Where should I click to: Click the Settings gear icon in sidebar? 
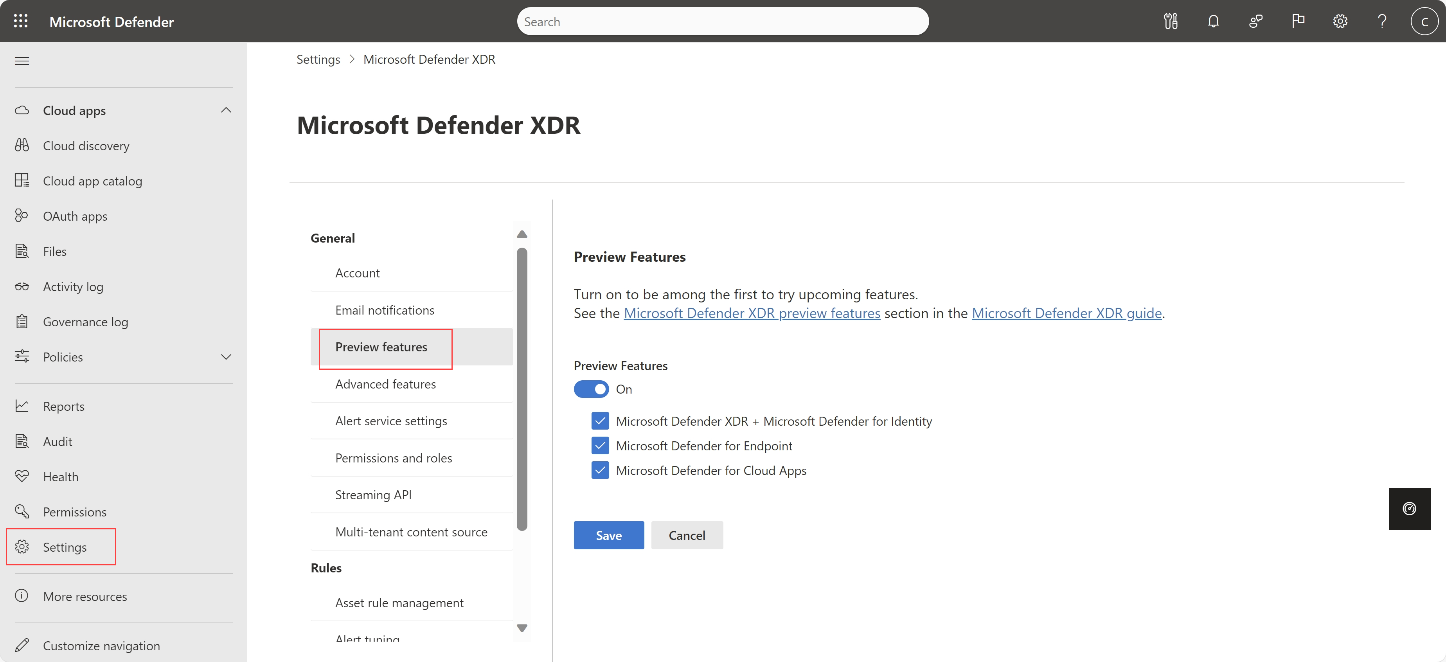point(25,547)
